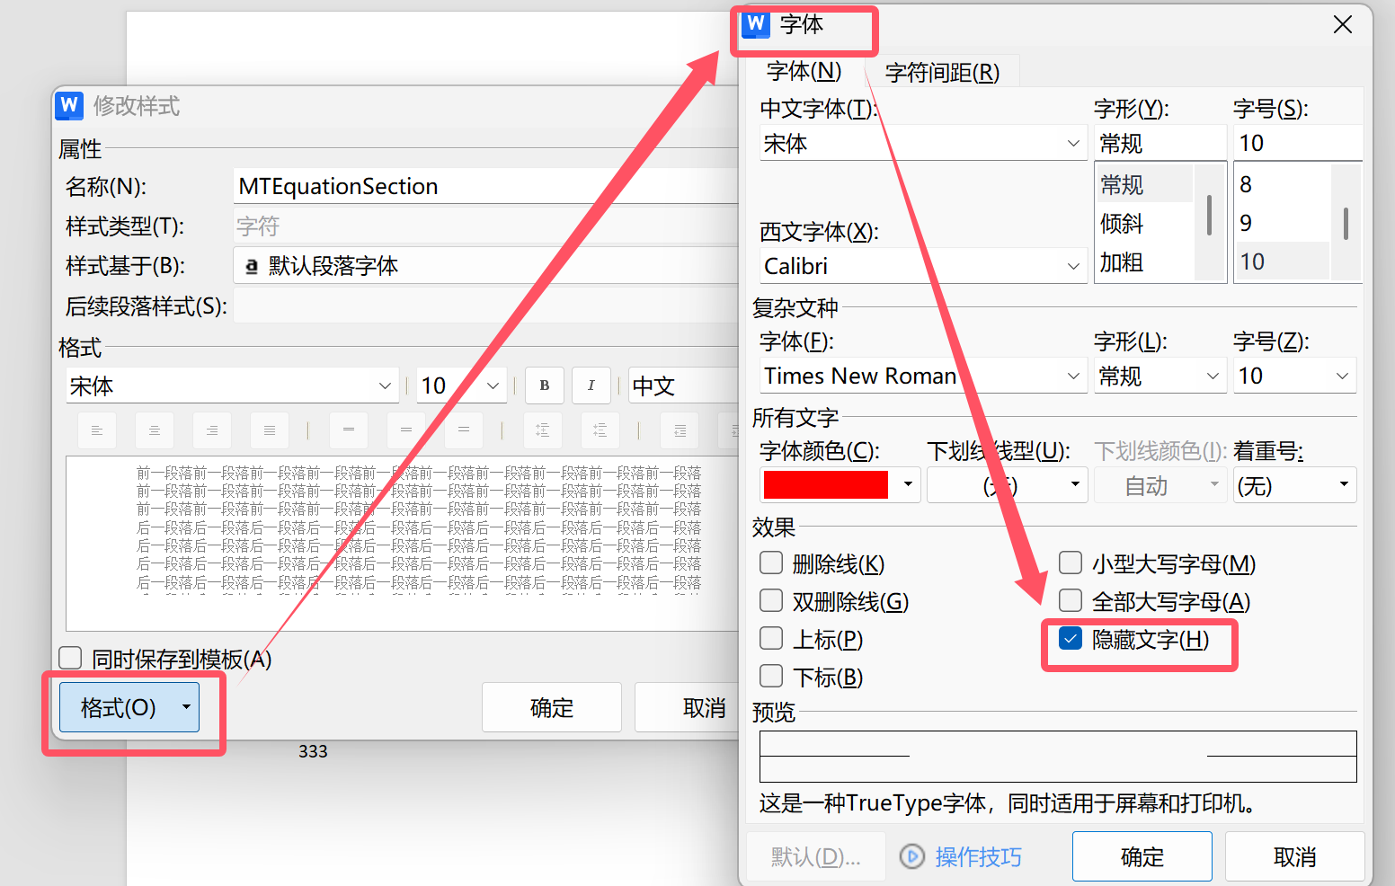Click 确定 to confirm font settings
The image size is (1395, 886).
(x=1142, y=855)
